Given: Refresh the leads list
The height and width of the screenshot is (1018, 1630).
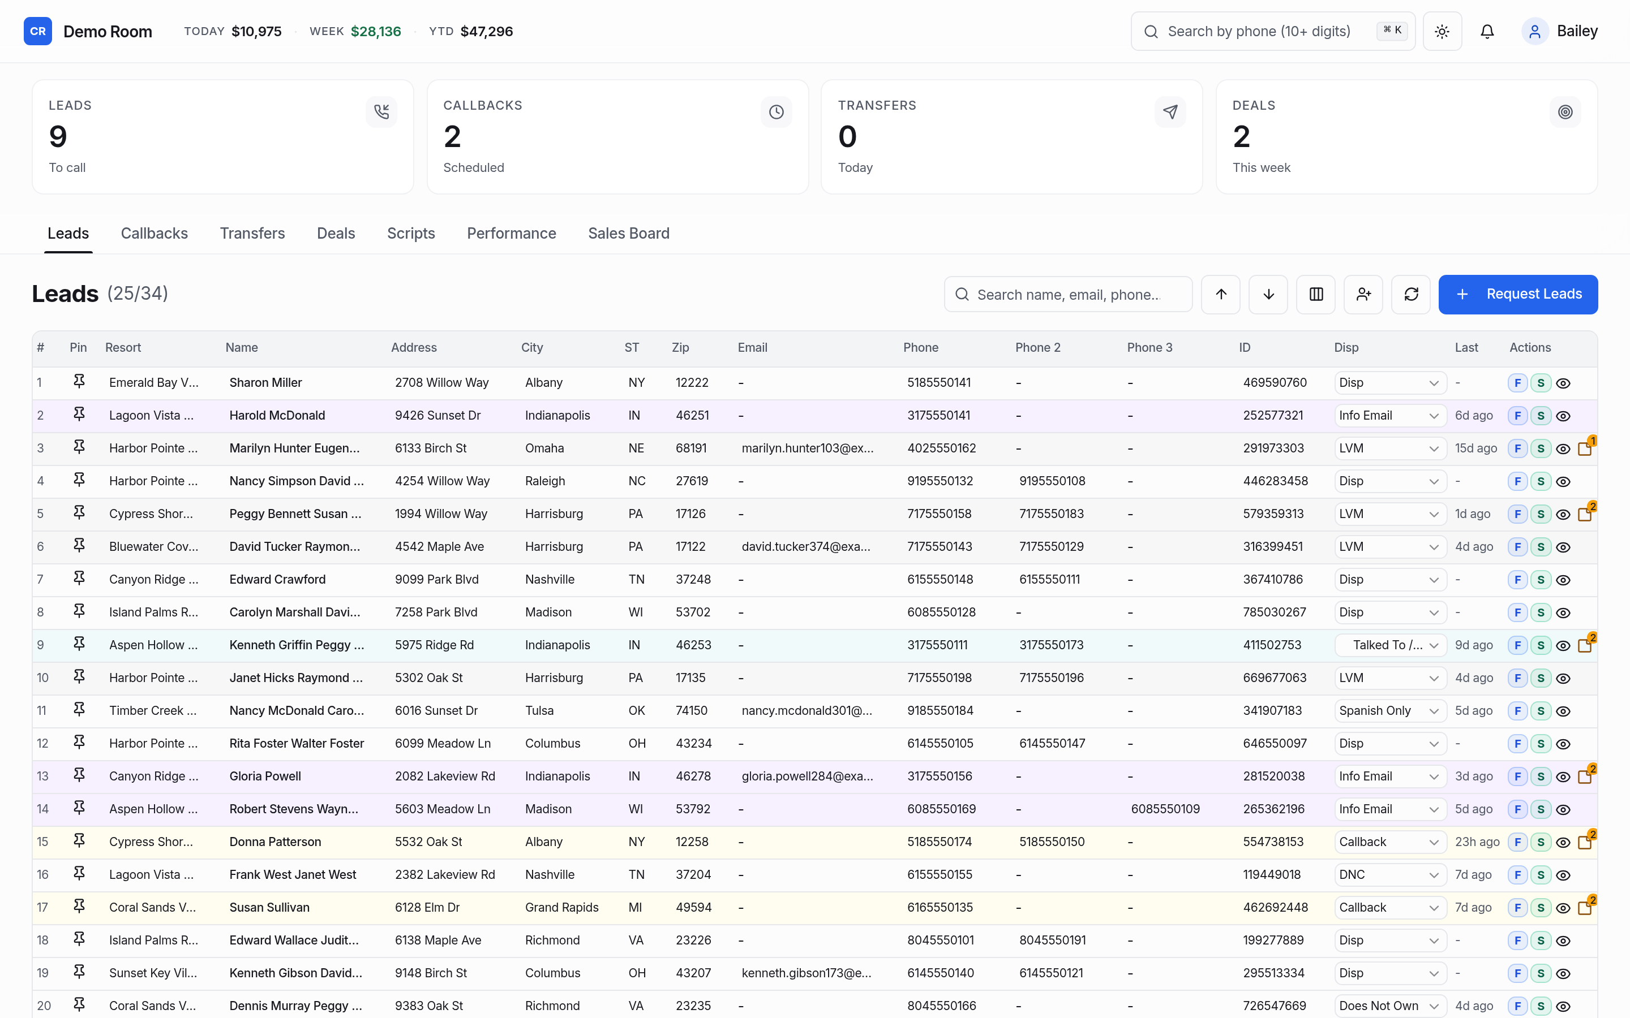Looking at the screenshot, I should (x=1411, y=294).
